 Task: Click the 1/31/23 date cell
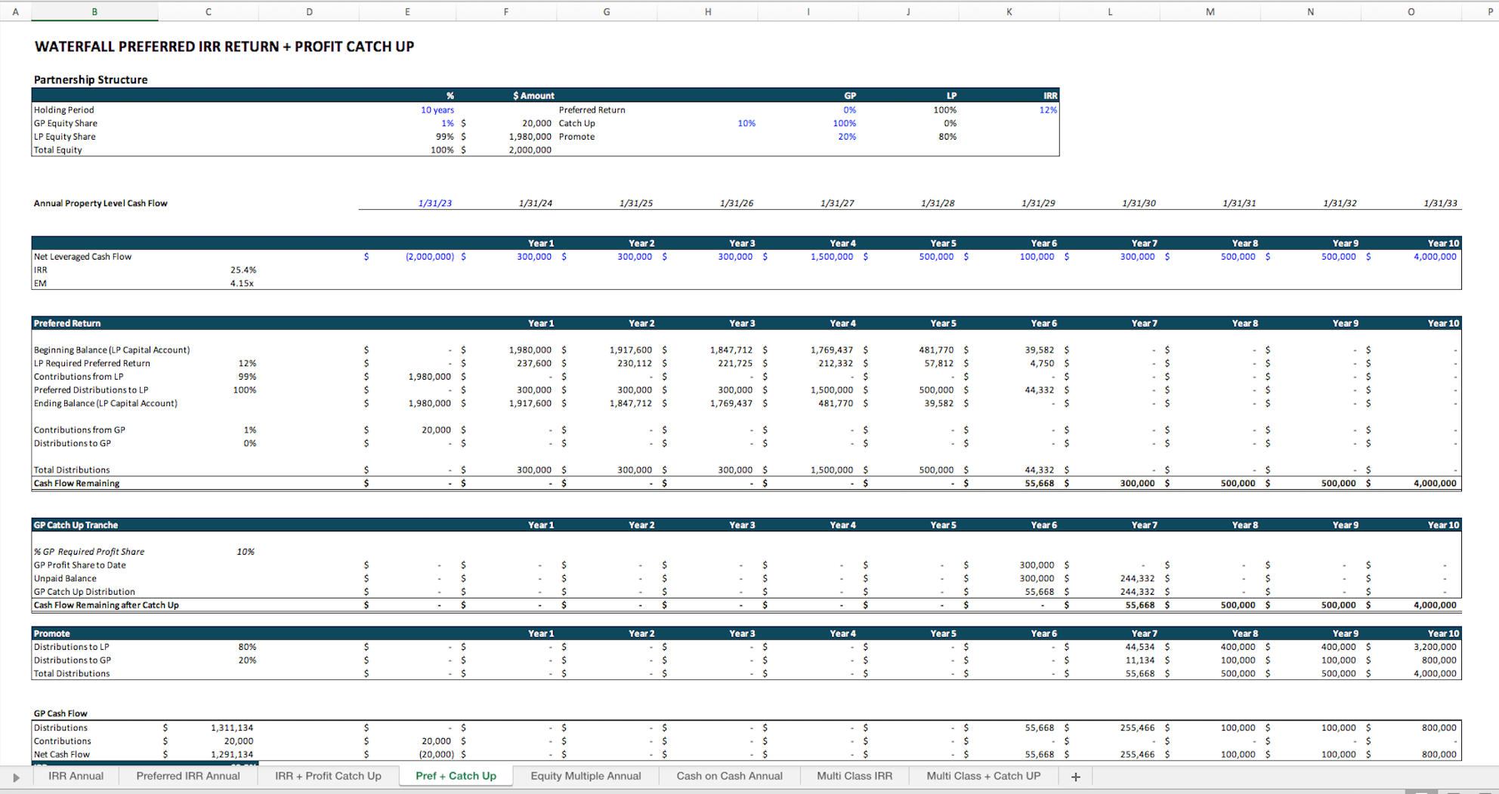pos(435,204)
